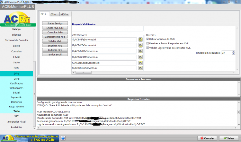The height and width of the screenshot is (142, 241).
Task: Toggle Retirar Acentos do XML checkbox
Action: [147, 39]
